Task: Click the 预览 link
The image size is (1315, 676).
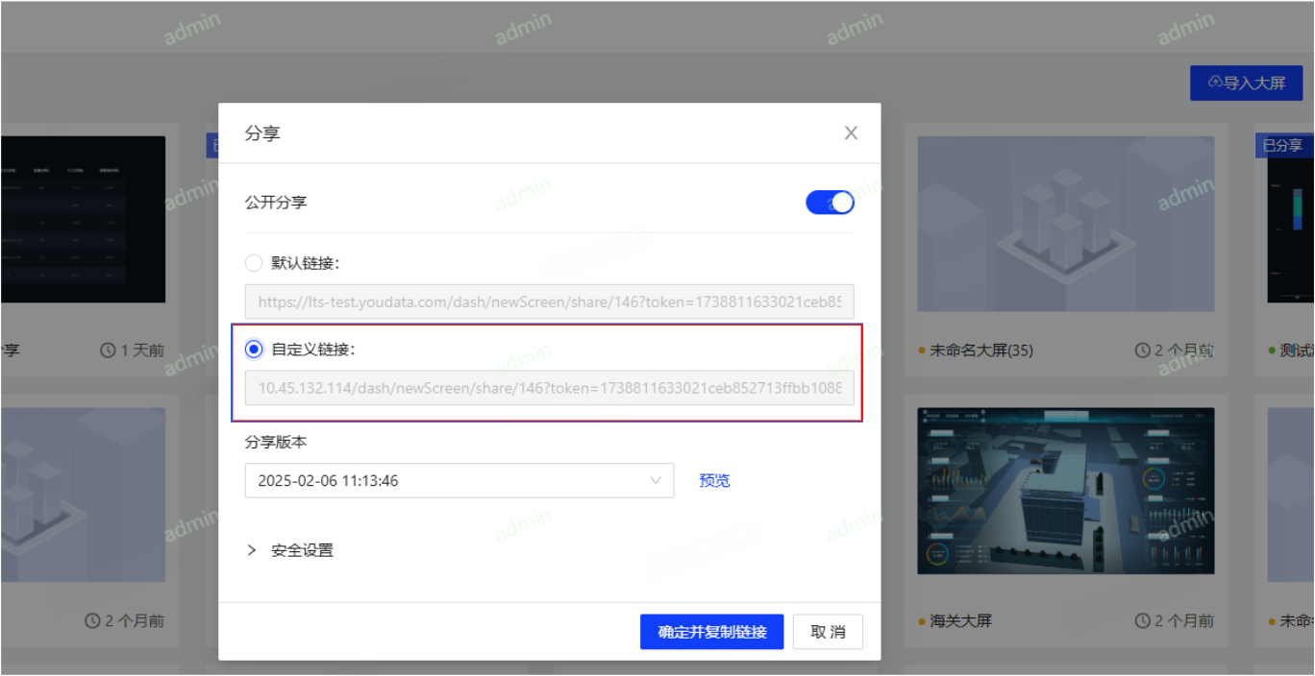Action: (714, 480)
